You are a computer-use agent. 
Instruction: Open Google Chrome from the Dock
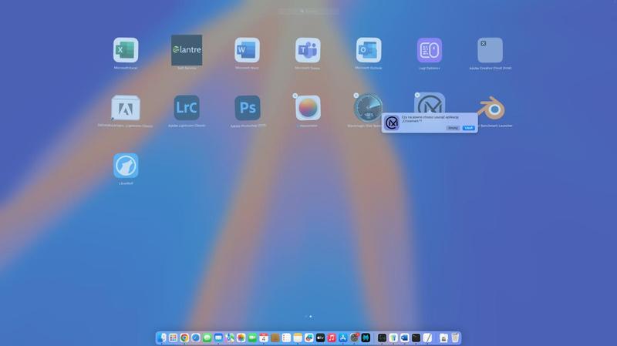pyautogui.click(x=184, y=338)
